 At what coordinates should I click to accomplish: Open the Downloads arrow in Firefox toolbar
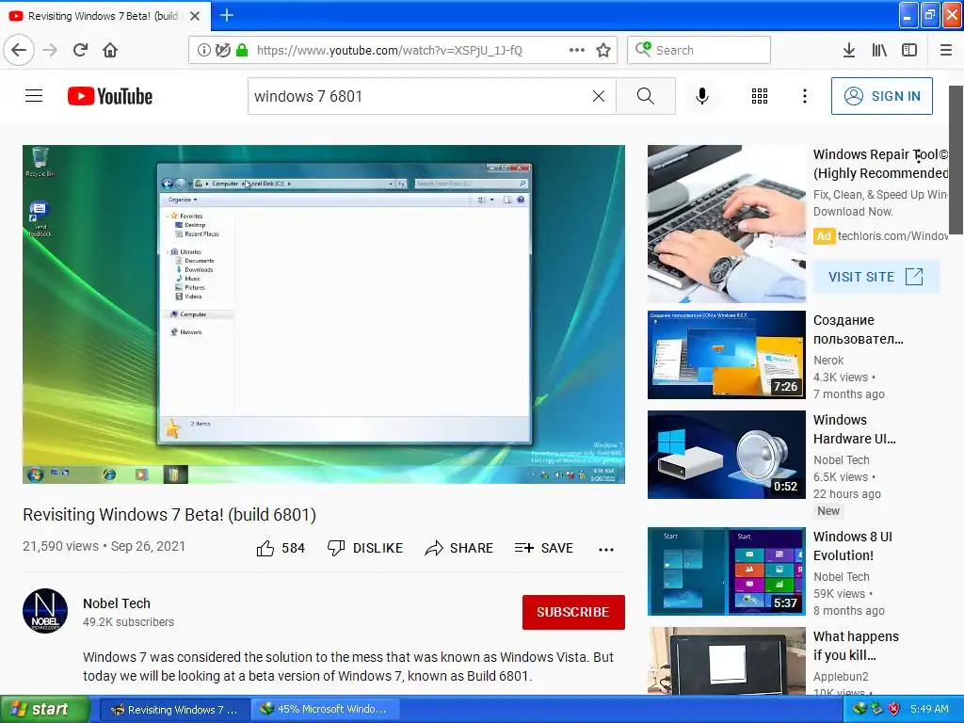(x=849, y=50)
